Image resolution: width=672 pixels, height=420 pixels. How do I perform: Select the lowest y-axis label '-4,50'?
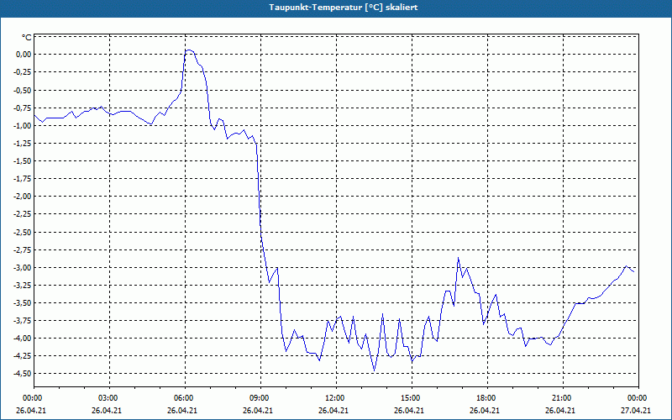tap(23, 373)
